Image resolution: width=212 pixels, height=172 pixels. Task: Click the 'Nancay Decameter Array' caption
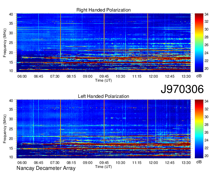[46, 168]
